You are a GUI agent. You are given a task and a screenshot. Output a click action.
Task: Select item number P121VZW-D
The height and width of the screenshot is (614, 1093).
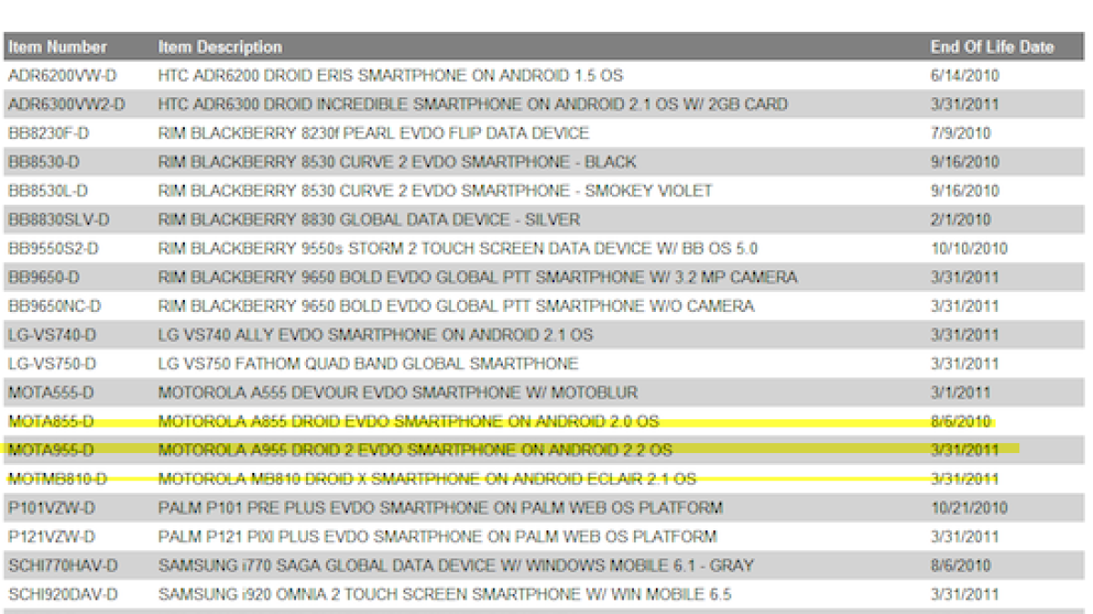[52, 537]
